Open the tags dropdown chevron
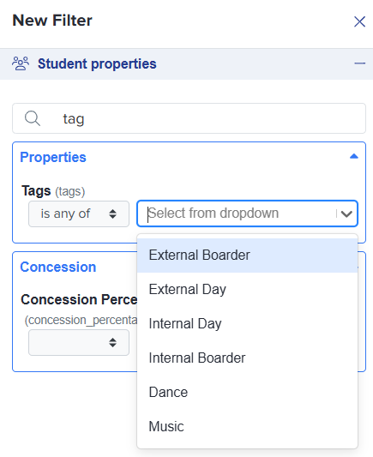This screenshot has height=457, width=373. click(346, 214)
